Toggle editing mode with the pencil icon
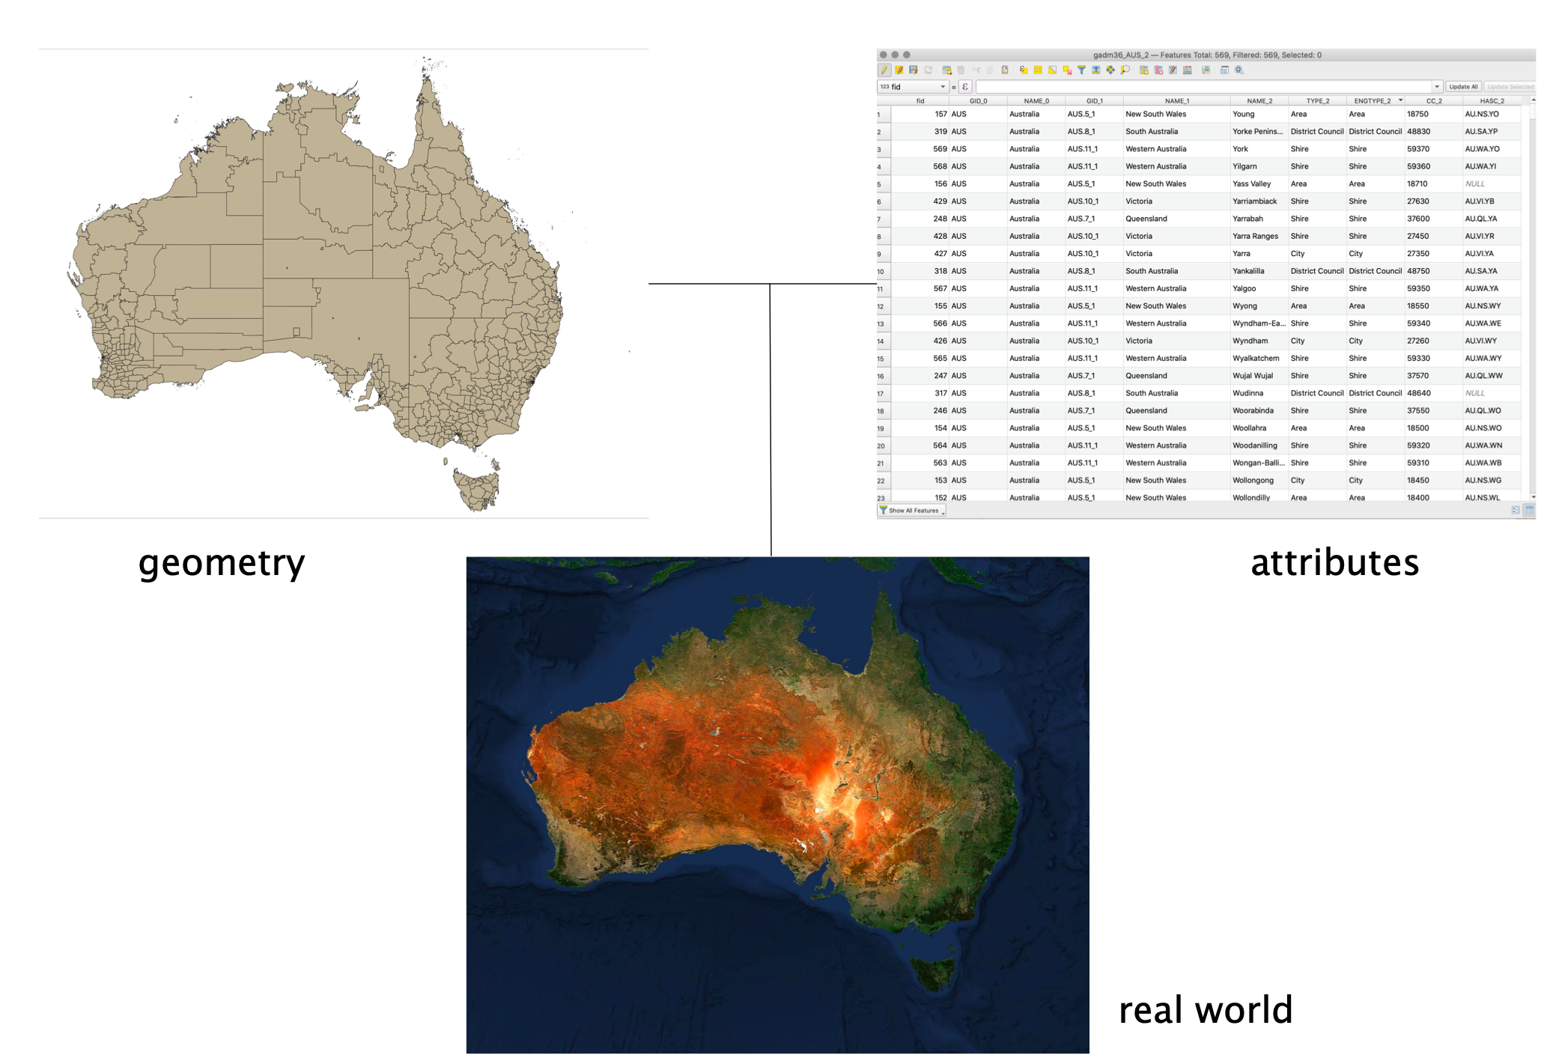The width and height of the screenshot is (1541, 1058). 884,70
